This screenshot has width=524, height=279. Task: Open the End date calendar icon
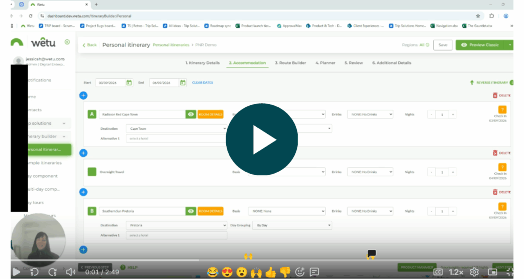[x=183, y=82]
